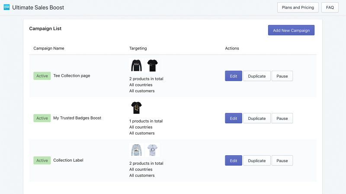
Task: Edit the Tee Collection page campaign
Action: 234,76
